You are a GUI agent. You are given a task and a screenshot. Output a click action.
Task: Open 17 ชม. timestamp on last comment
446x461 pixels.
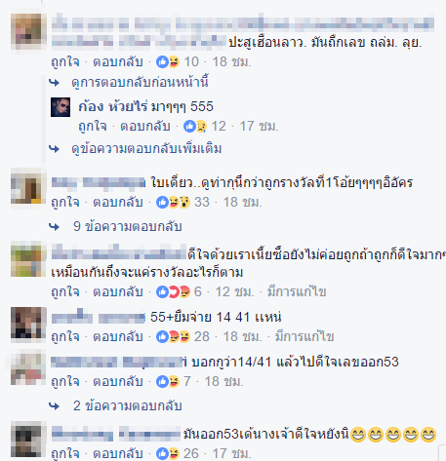(232, 453)
